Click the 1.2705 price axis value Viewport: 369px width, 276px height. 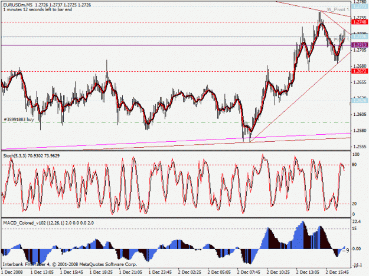point(360,50)
